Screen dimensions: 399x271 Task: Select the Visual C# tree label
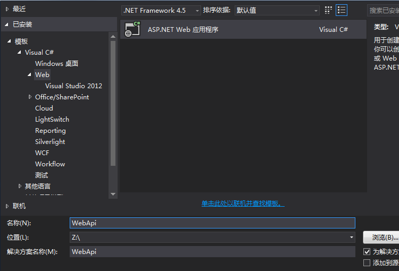39,53
